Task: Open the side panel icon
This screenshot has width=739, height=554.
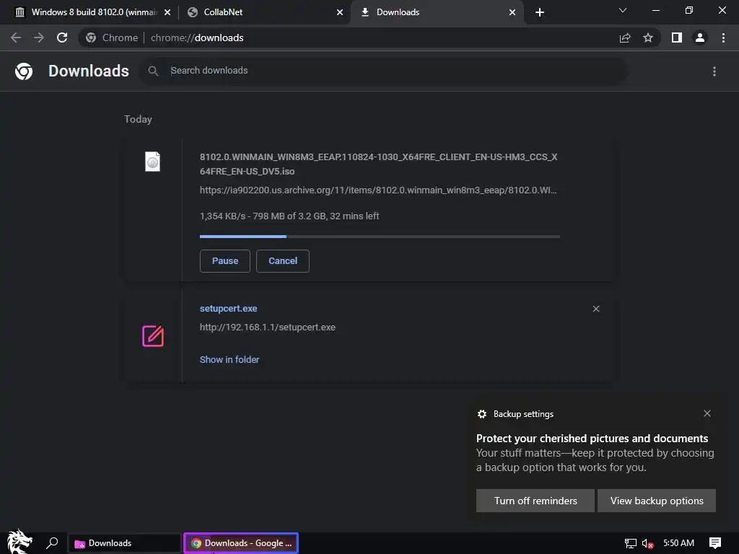Action: click(x=677, y=38)
